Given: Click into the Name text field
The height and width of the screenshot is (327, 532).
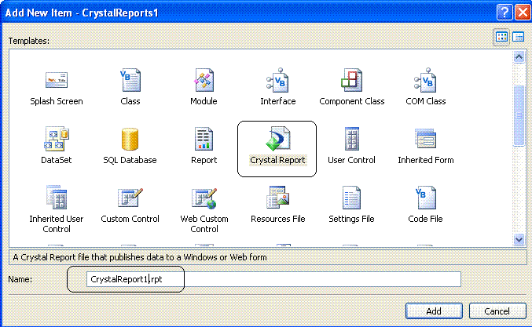Looking at the screenshot, I should point(273,279).
